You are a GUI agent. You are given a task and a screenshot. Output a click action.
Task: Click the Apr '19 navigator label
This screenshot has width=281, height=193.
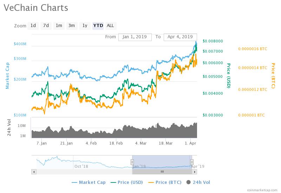(x=197, y=166)
